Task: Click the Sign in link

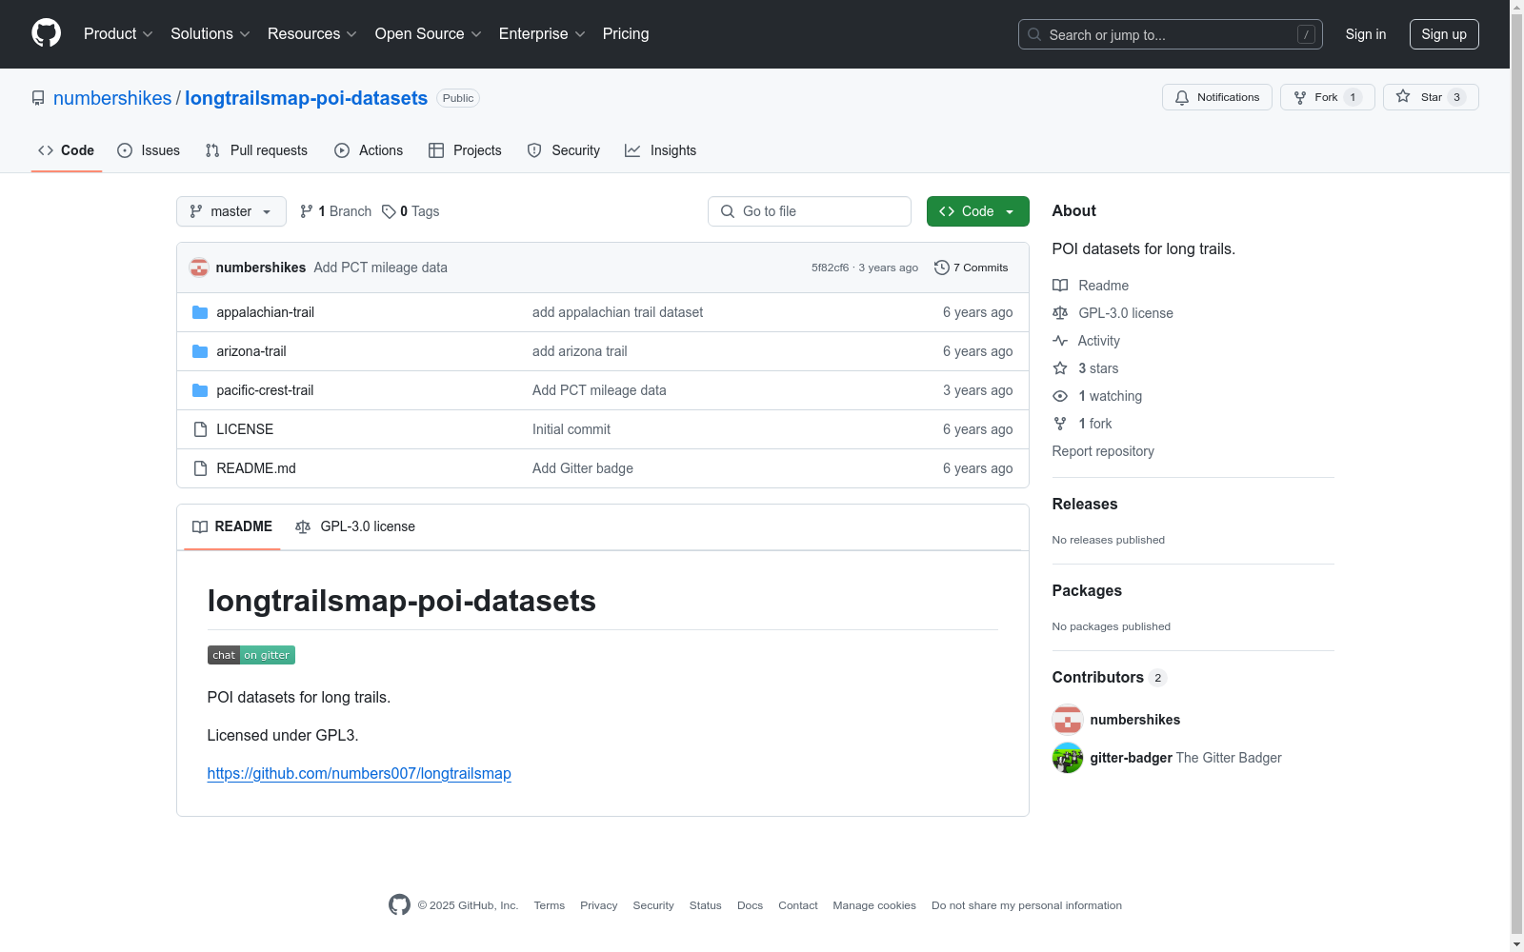Action: [x=1365, y=34]
